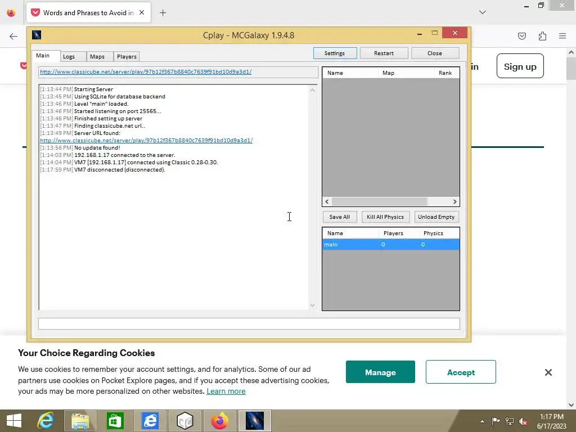
Task: Open the taskbar clock showing 1:17 PM
Action: 551,421
